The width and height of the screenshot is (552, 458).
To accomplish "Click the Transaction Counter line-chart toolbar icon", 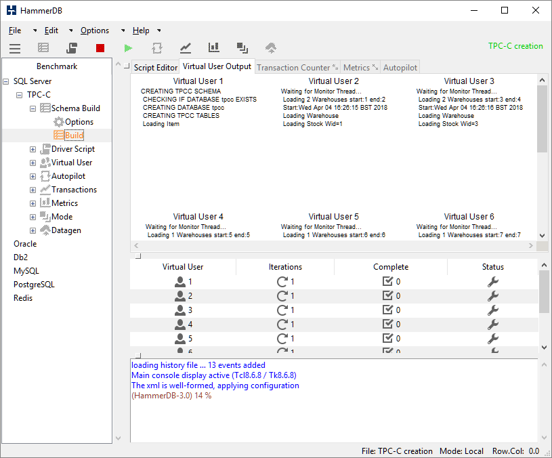I will 185,48.
